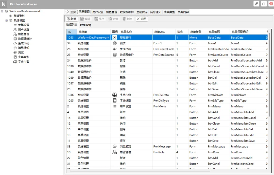The width and height of the screenshot is (274, 175).
Task: Collapse the WinformDevFramework root node
Action: (x=2, y=11)
